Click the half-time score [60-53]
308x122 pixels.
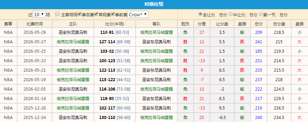(x=122, y=32)
